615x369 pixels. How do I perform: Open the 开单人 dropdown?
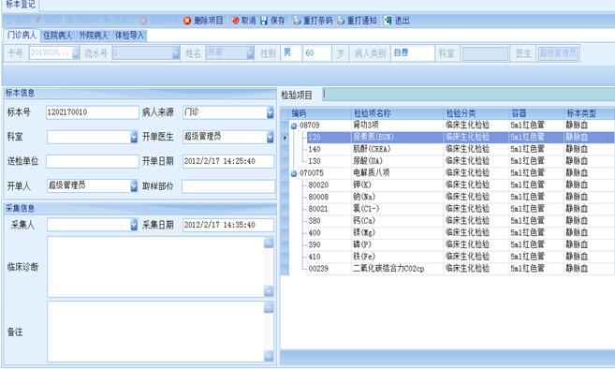pyautogui.click(x=134, y=185)
